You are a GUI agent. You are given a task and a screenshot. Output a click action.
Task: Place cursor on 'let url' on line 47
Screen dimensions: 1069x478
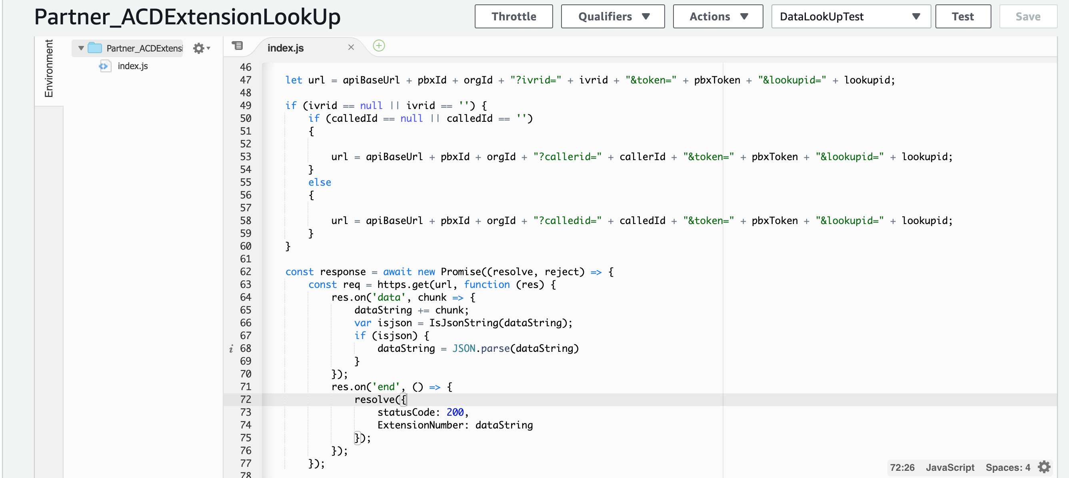305,80
